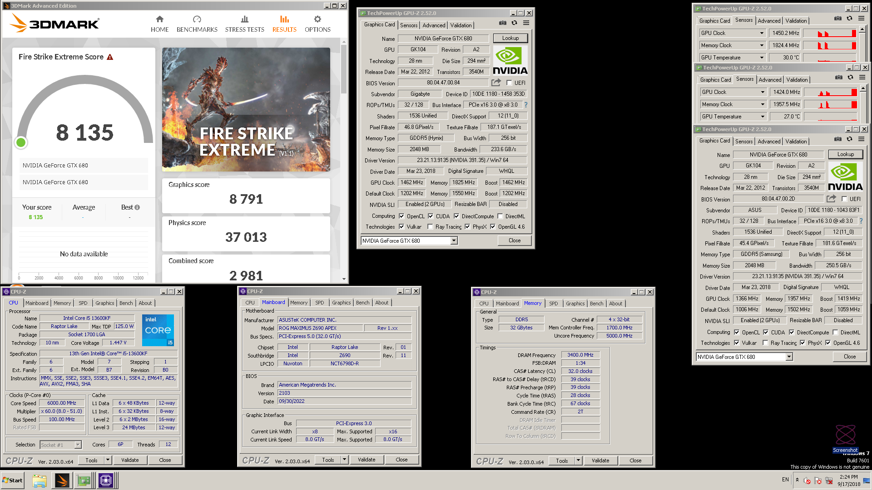
Task: Open Tools dropdown arrow in left CPU-Z
Action: (108, 460)
